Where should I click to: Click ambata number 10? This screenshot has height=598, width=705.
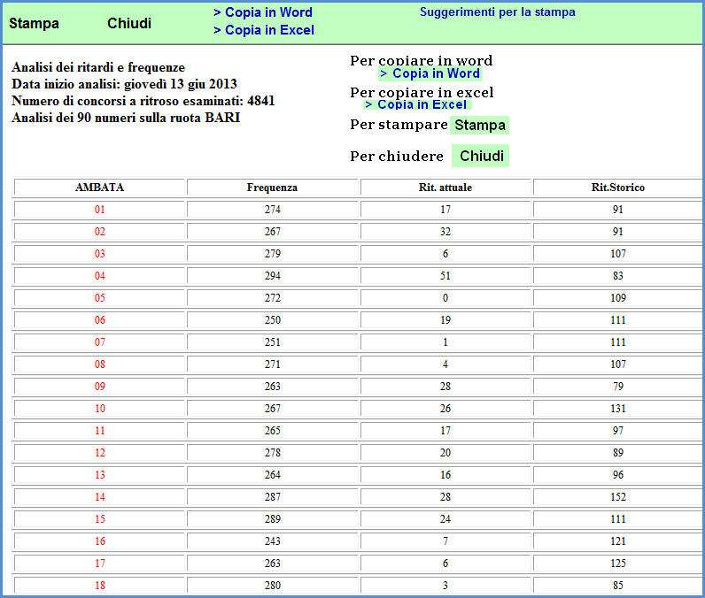[x=100, y=409]
